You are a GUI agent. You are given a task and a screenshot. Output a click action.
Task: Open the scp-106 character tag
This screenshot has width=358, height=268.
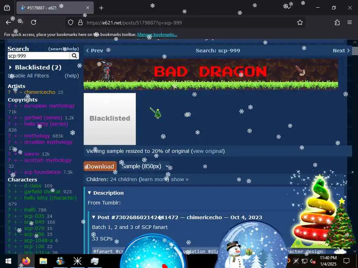(x=34, y=246)
